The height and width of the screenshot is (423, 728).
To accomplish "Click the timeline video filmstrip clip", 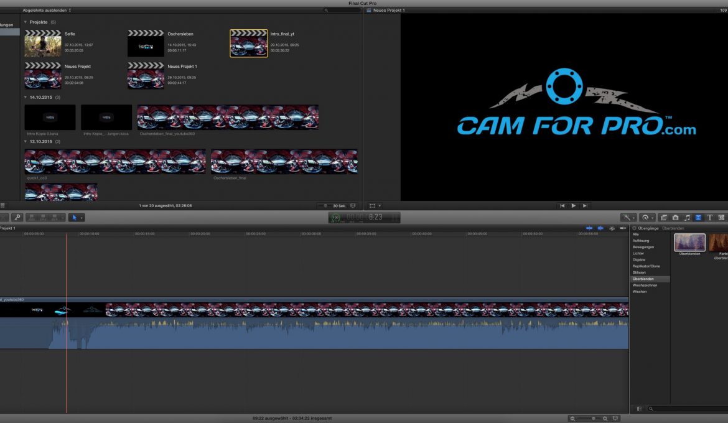I will click(x=314, y=310).
